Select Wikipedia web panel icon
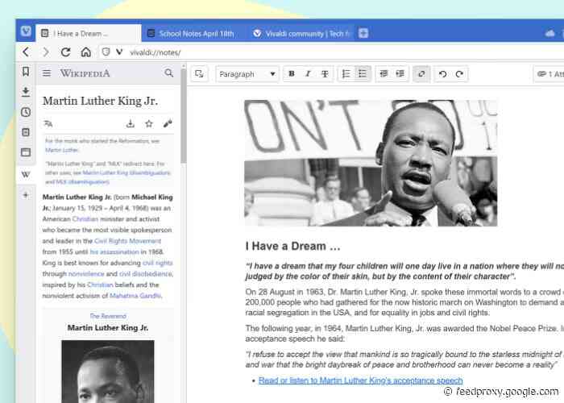Screen dimensions: 564x403 tap(26, 175)
